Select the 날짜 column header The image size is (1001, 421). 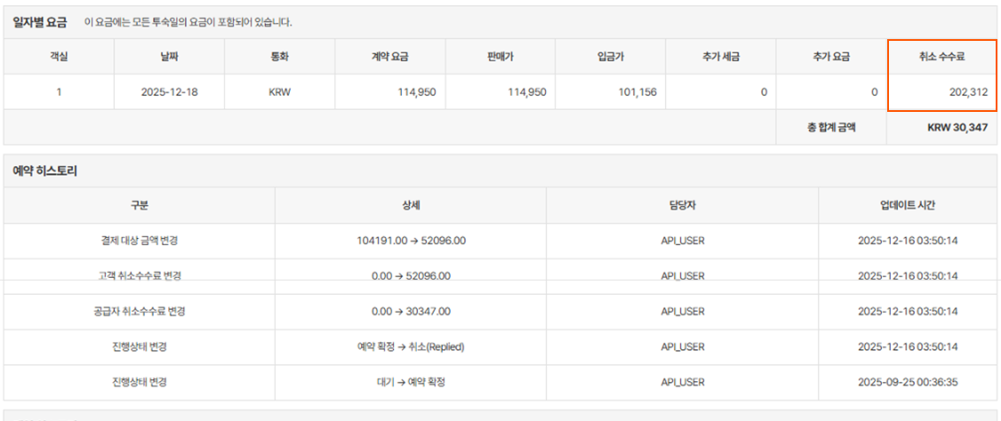(x=169, y=57)
